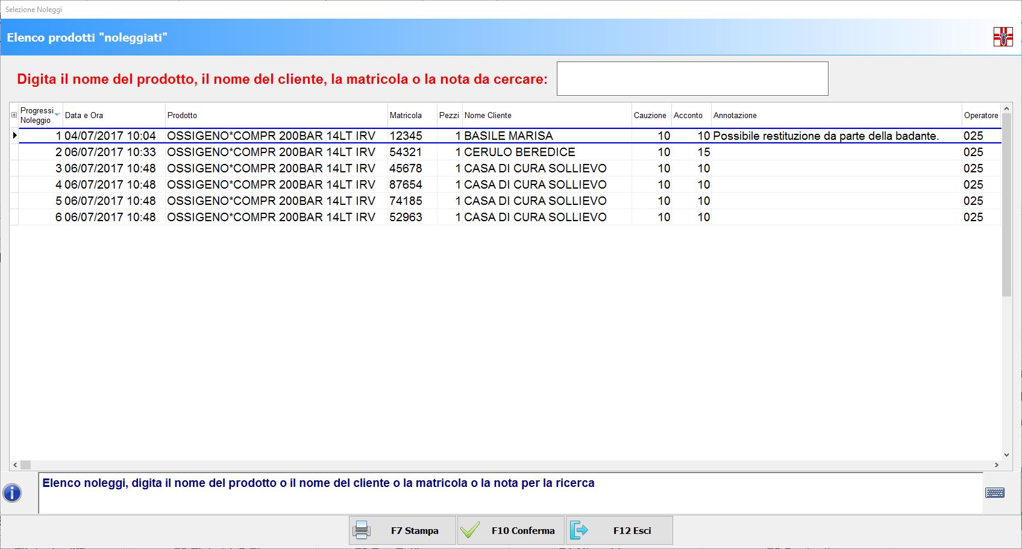The image size is (1022, 549).
Task: Click the row pointer arrow on first row
Action: [14, 136]
